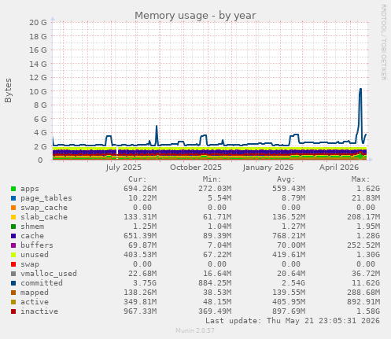Select the yellow slab_cache legend swatch

pos(13,217)
